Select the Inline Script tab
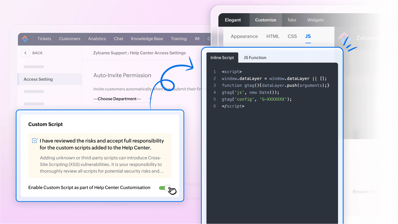This screenshot has width=398, height=224. click(222, 58)
